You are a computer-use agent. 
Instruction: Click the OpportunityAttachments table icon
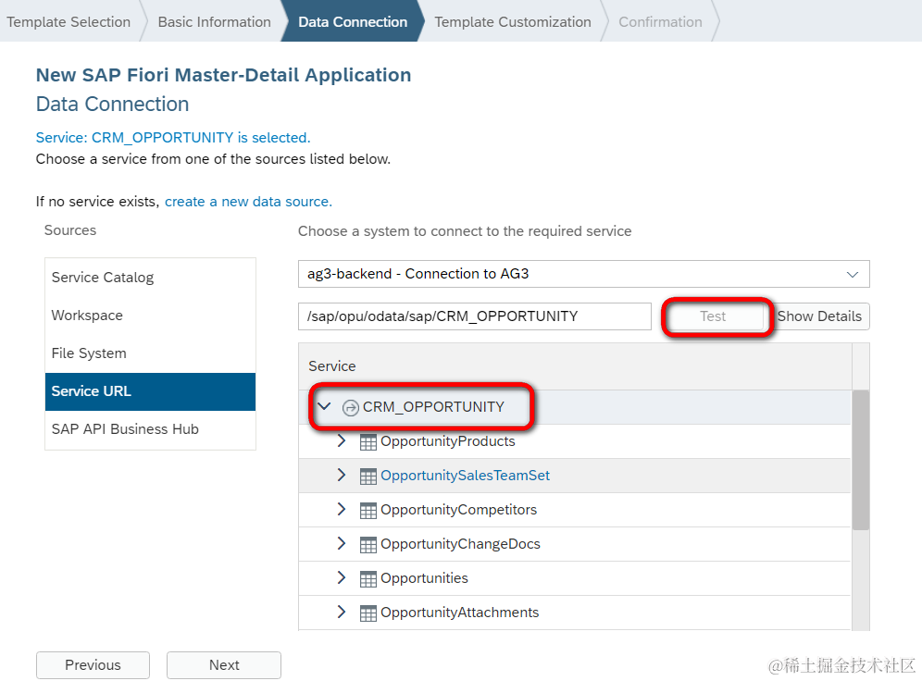point(368,613)
